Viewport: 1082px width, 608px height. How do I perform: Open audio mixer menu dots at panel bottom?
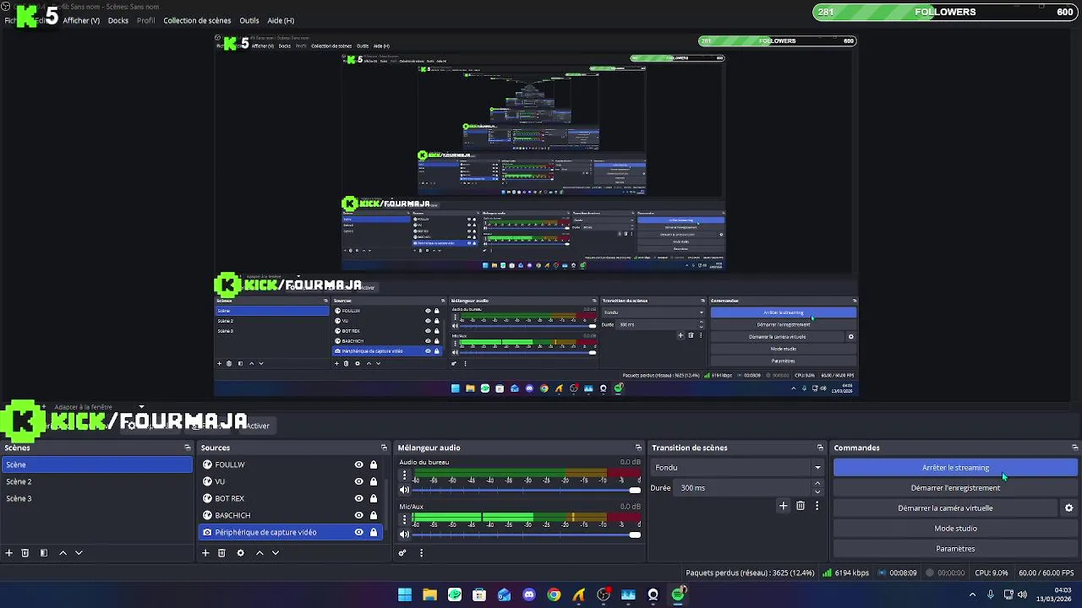(x=421, y=553)
